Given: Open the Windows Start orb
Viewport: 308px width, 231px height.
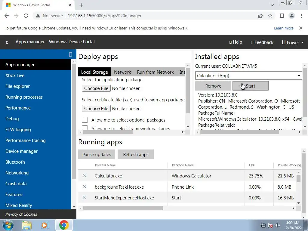Looking at the screenshot, I should coord(8,225).
